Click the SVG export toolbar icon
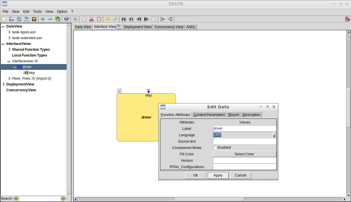The image size is (351, 202). tap(34, 19)
